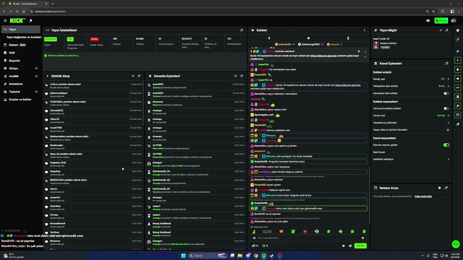Toggle Abonelere özel sohbet switch
Viewport: 463px width, 260px height.
[x=446, y=94]
